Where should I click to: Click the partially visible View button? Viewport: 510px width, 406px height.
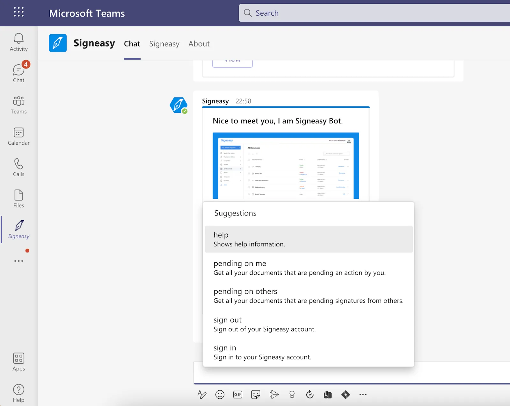pyautogui.click(x=232, y=63)
